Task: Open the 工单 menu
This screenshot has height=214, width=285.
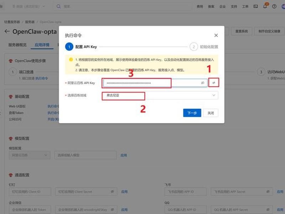Action: pyautogui.click(x=245, y=6)
